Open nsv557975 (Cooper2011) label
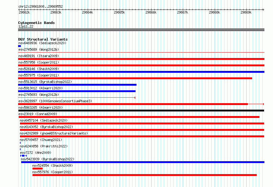The height and width of the screenshot is (187, 273). coord(39,75)
